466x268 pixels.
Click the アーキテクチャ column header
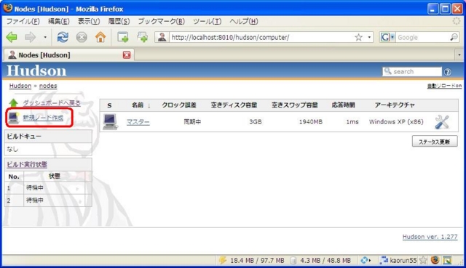pos(395,105)
